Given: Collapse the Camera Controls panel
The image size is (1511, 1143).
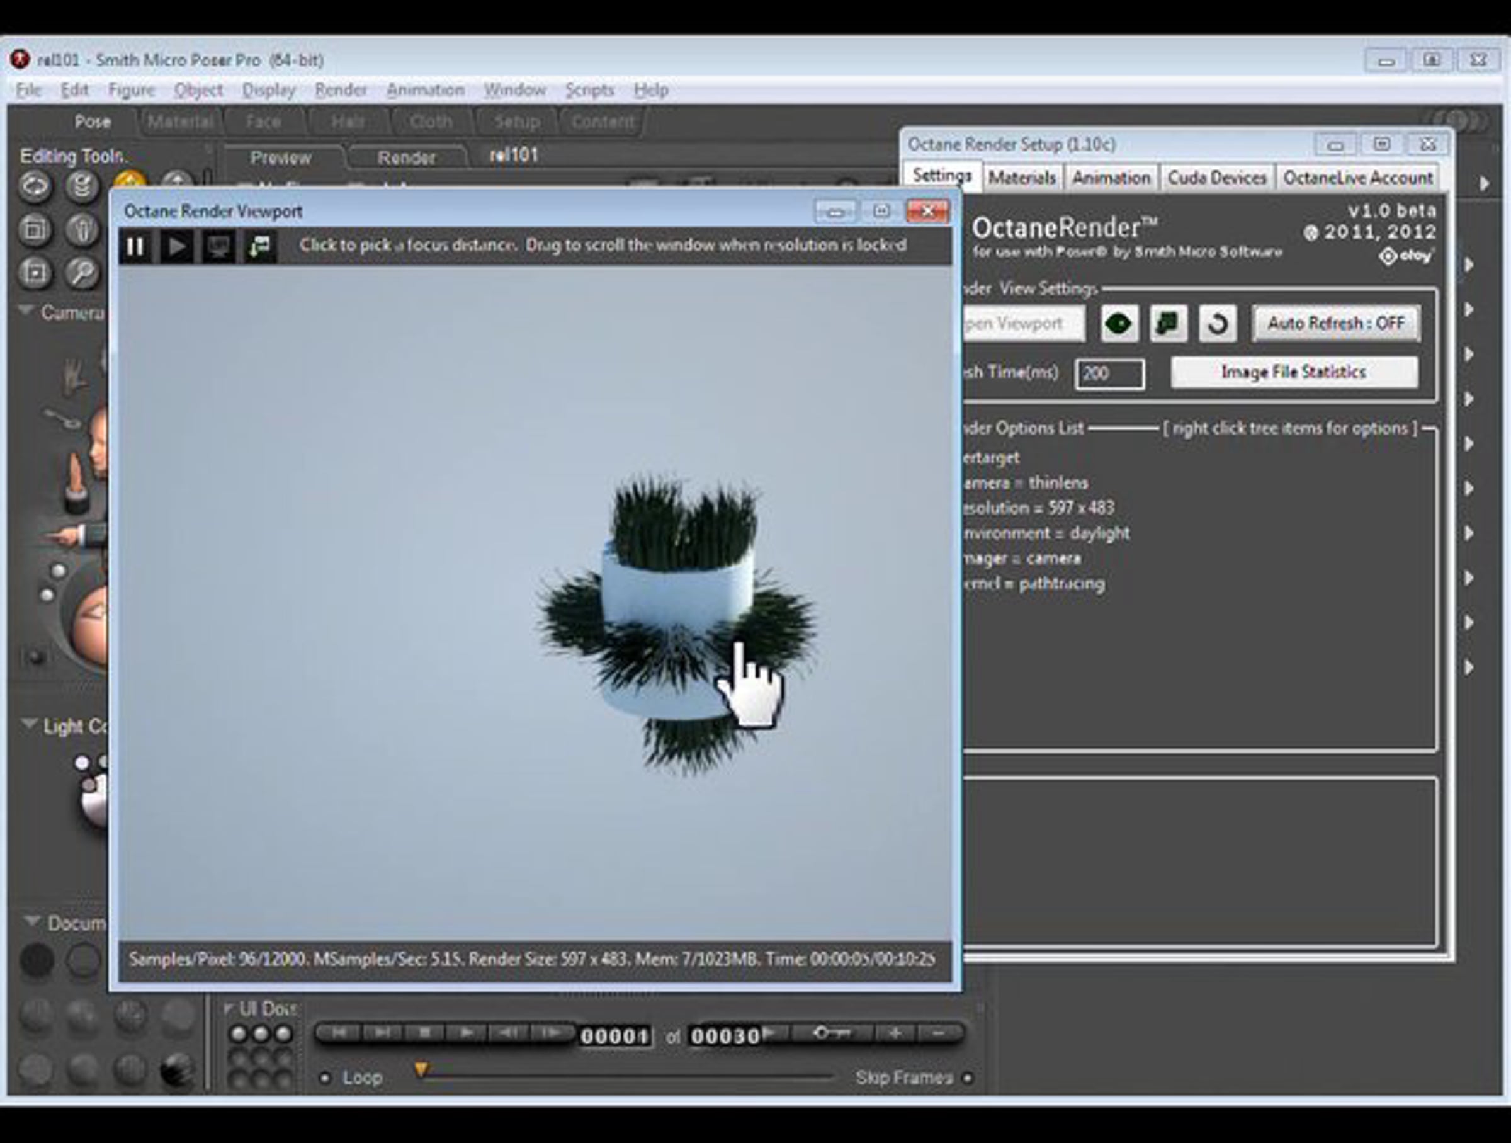Looking at the screenshot, I should [x=26, y=312].
